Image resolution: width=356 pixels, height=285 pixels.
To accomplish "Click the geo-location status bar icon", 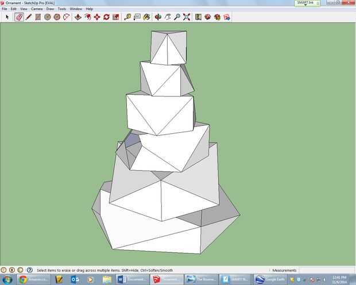I will 3,270.
